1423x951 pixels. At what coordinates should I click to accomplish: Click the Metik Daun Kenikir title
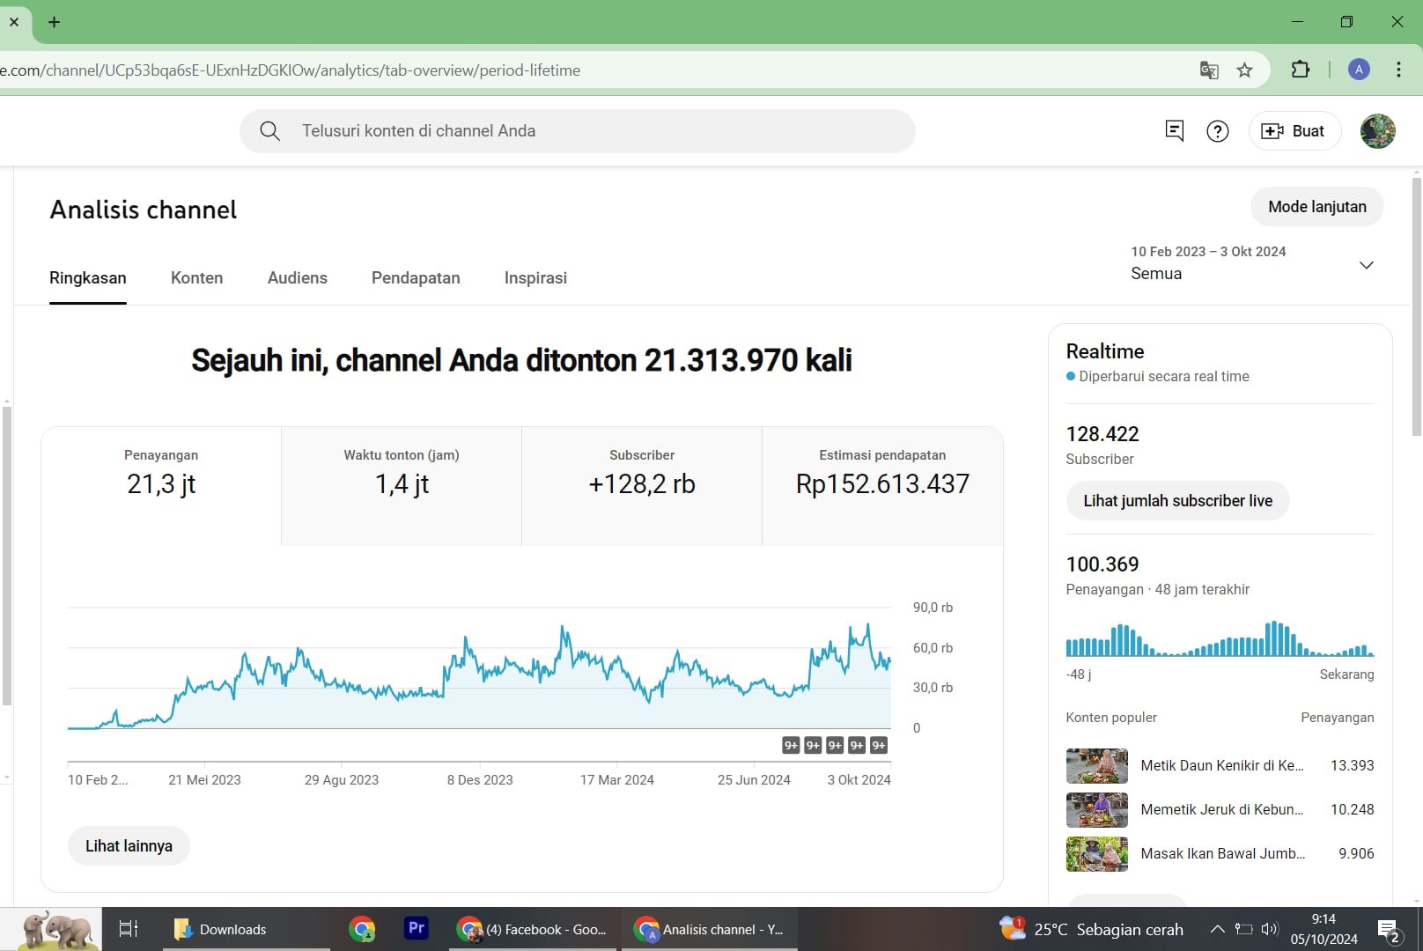point(1222,766)
